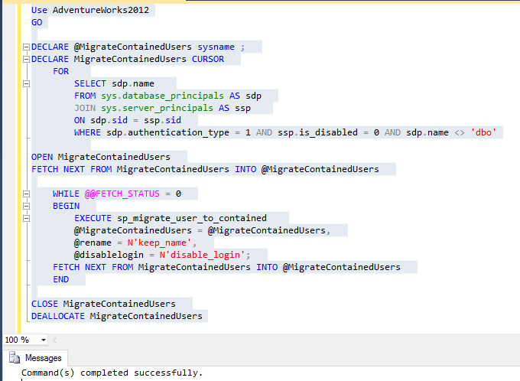Click the 'sysname' data type

click(216, 47)
